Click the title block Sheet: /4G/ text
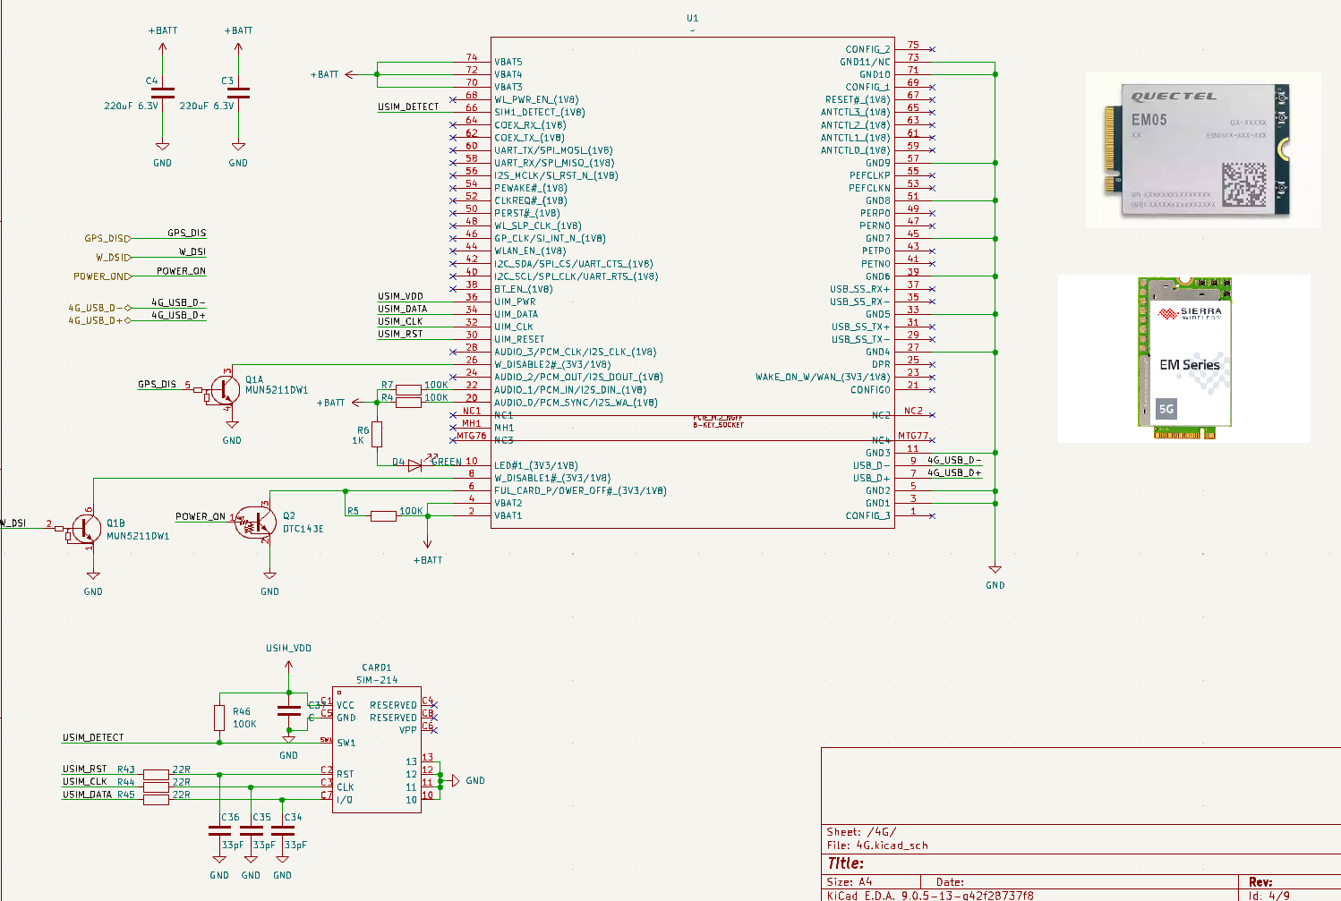Viewport: 1341px width, 901px height. [861, 832]
